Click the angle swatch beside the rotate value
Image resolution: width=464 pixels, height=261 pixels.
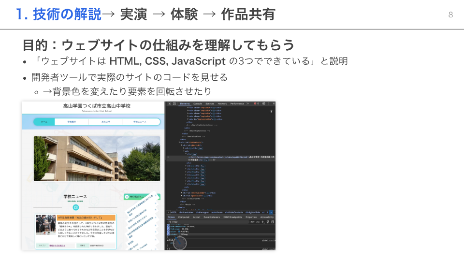[x=180, y=234]
